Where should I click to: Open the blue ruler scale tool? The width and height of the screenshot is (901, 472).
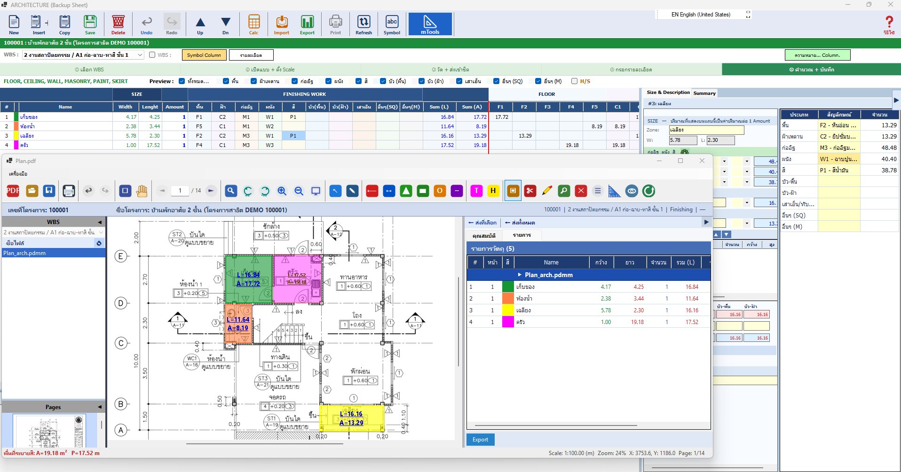[x=614, y=191]
